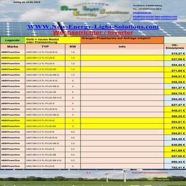This screenshot has width=186, height=186.
Task: Click KW value in UNO-DM-1.2-TL-PLUS-B-Q row
Action: (x=73, y=52)
